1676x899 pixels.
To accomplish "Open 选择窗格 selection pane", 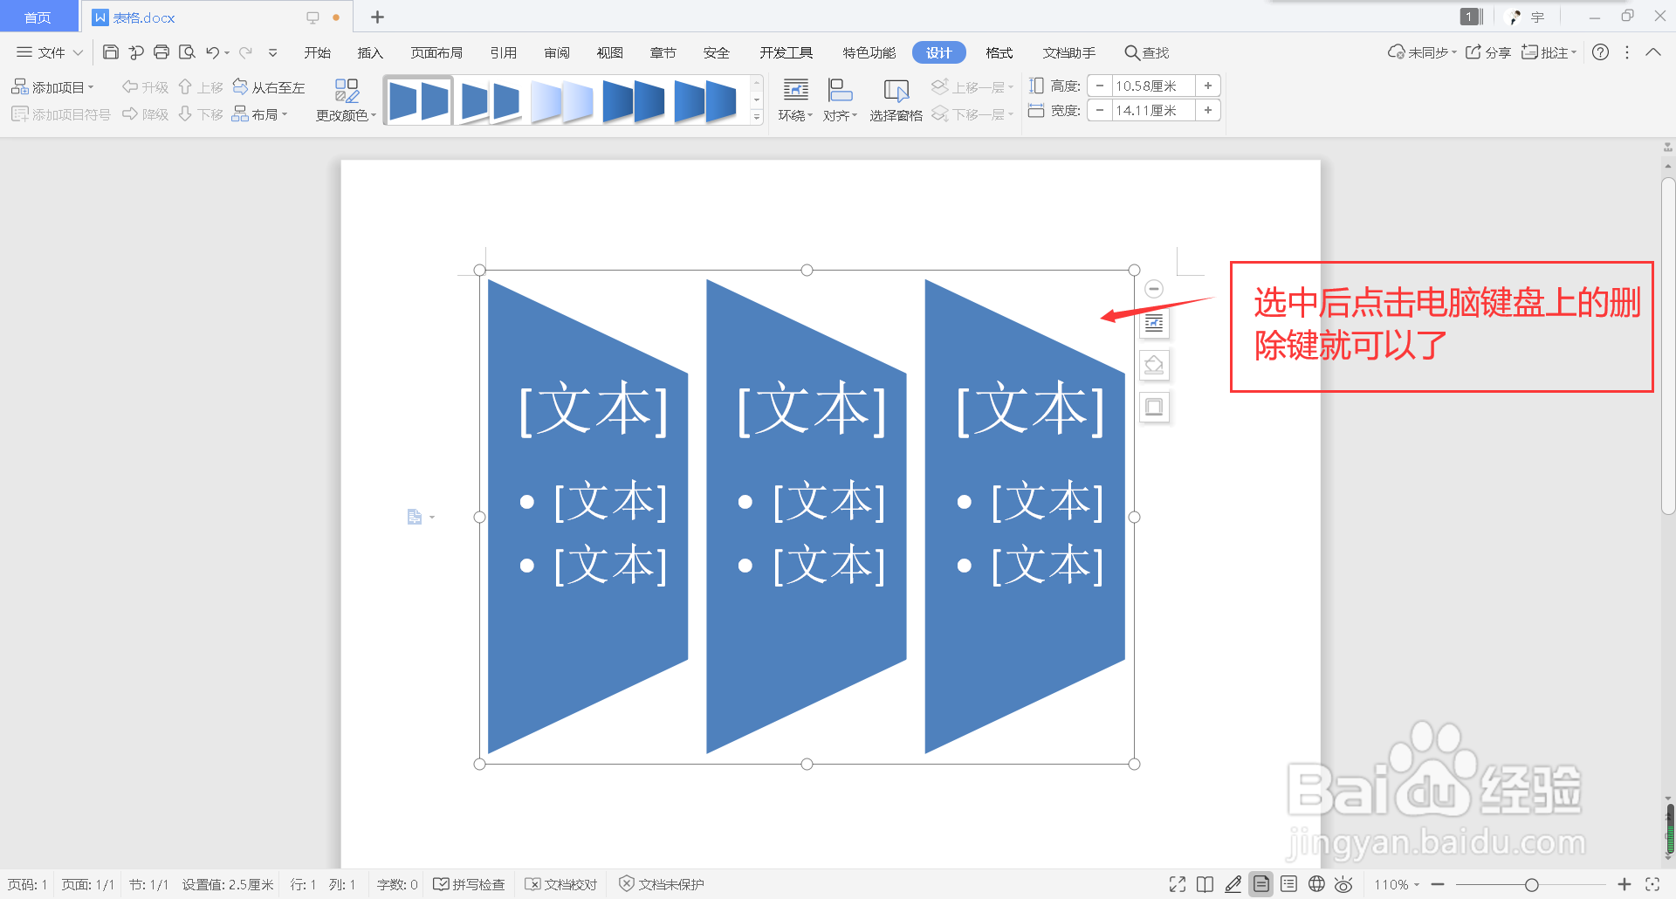I will pyautogui.click(x=896, y=100).
